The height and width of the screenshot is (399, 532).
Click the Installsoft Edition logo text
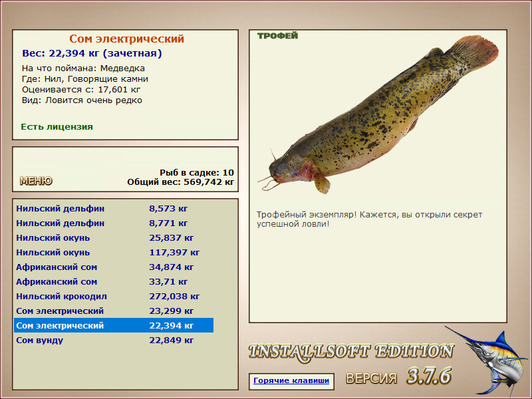click(x=351, y=352)
